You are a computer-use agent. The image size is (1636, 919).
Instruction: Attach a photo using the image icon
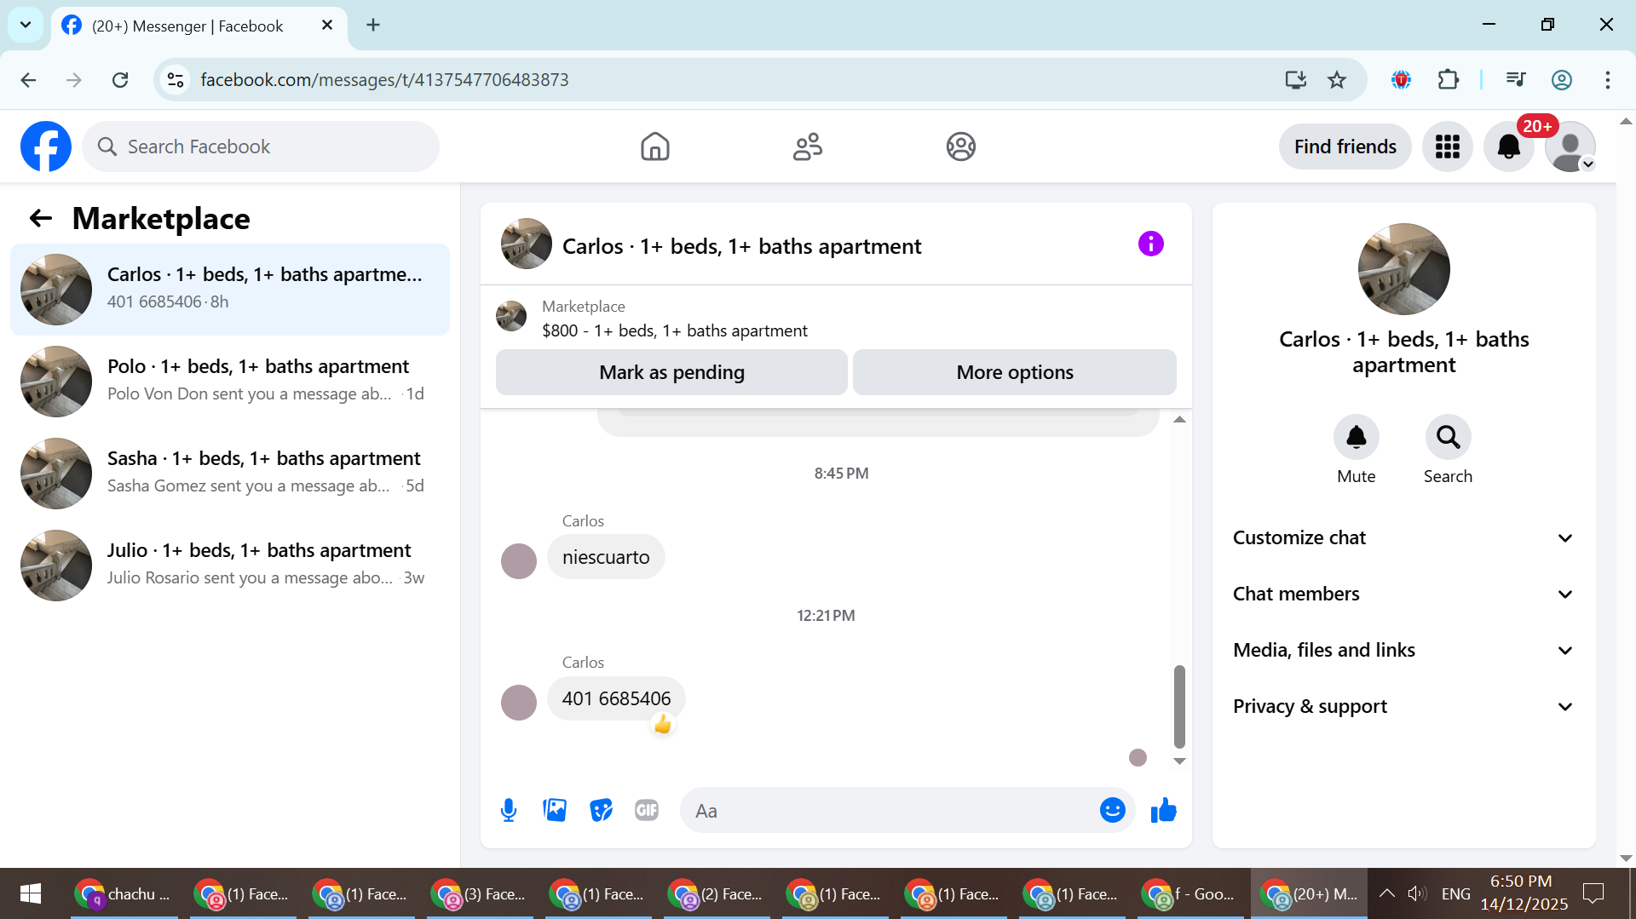pos(555,810)
